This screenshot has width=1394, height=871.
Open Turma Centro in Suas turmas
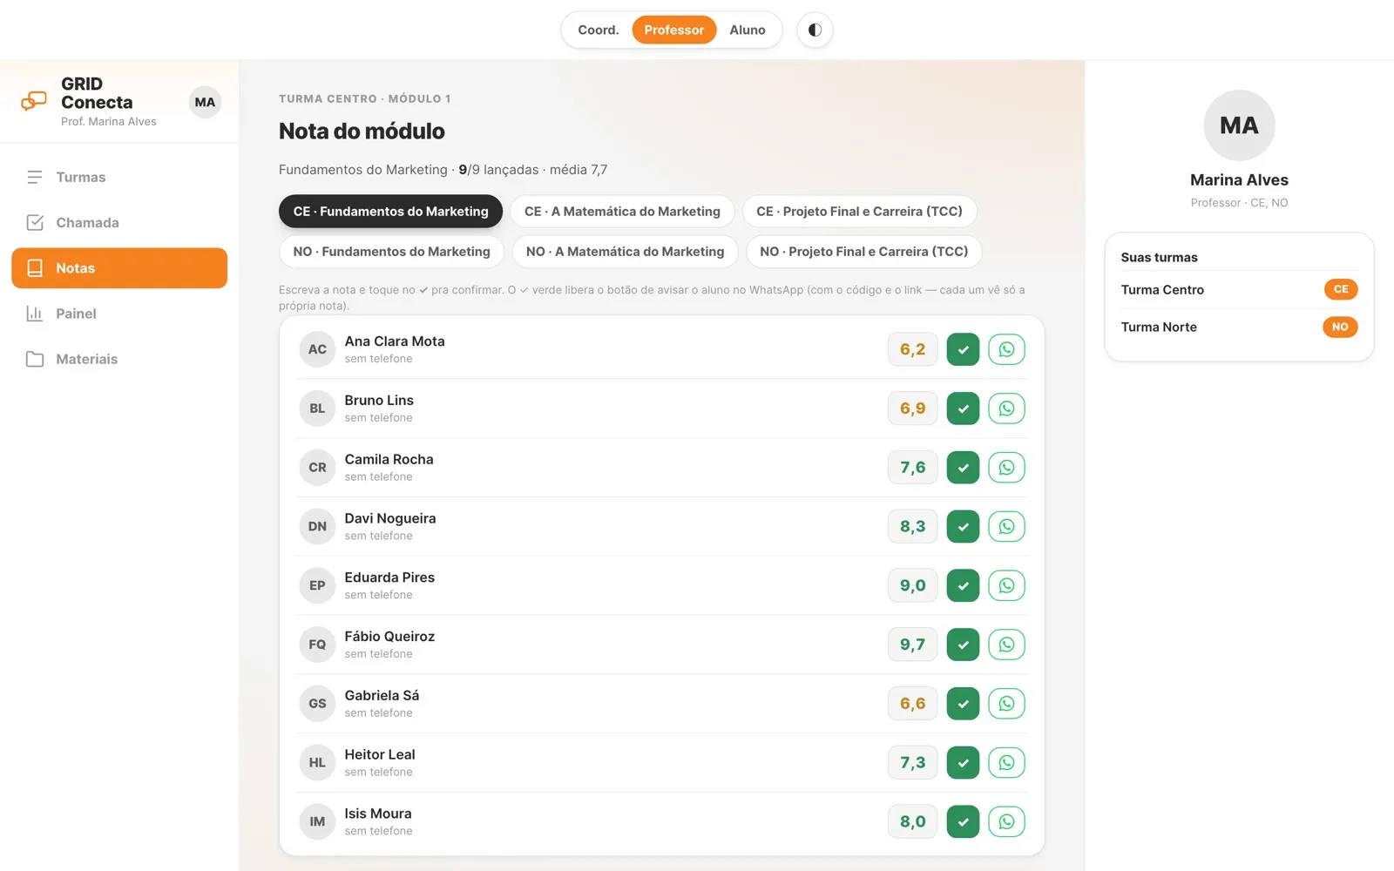(x=1239, y=289)
